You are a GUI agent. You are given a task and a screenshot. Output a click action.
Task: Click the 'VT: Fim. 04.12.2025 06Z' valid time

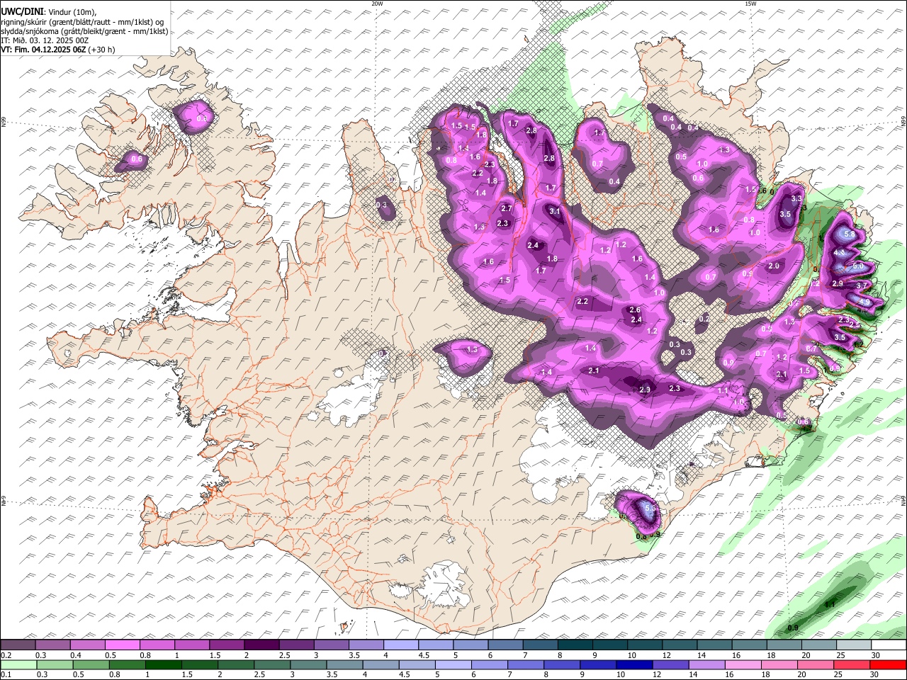(x=43, y=50)
